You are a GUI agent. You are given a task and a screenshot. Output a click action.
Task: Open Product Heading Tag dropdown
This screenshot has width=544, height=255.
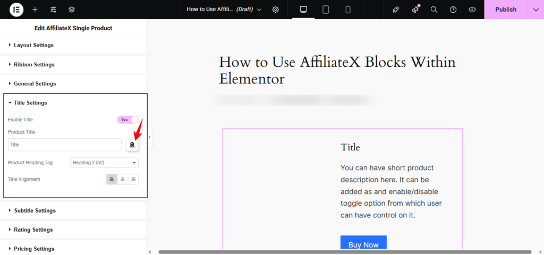coord(104,163)
